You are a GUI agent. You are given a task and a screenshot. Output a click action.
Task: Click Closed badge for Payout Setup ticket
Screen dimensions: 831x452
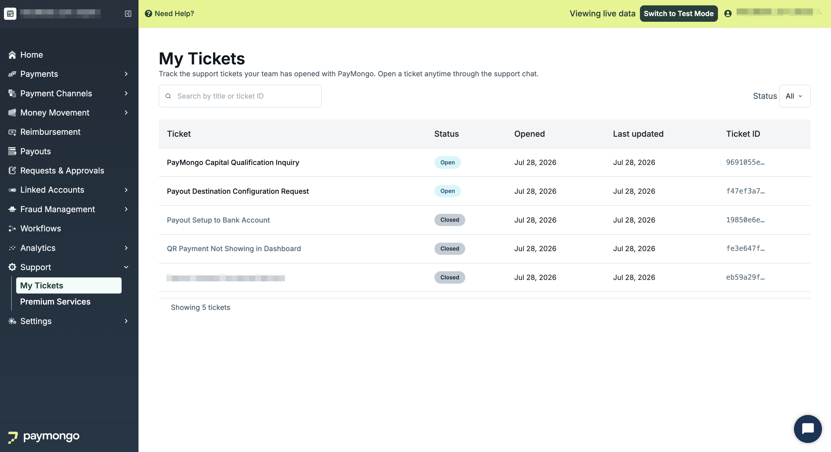(x=450, y=220)
